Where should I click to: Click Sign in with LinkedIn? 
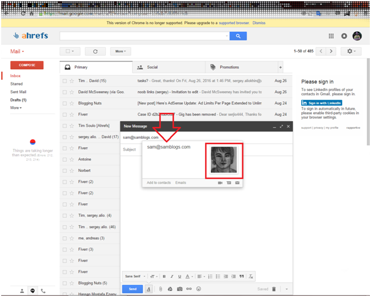321,103
